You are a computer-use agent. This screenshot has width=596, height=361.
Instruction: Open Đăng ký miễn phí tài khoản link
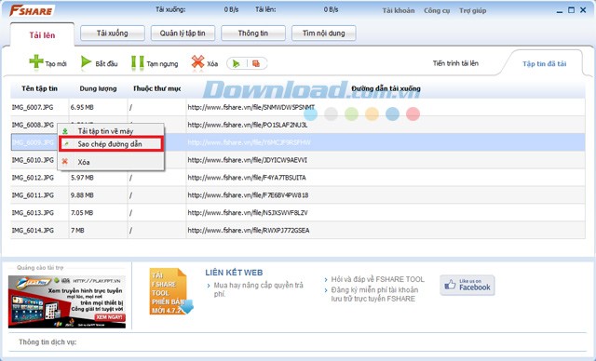pyautogui.click(x=374, y=294)
